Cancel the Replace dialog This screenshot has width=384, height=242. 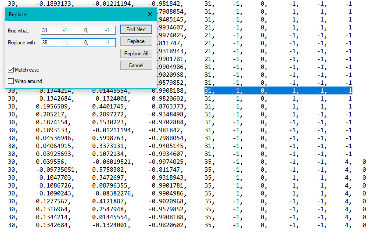tap(136, 65)
